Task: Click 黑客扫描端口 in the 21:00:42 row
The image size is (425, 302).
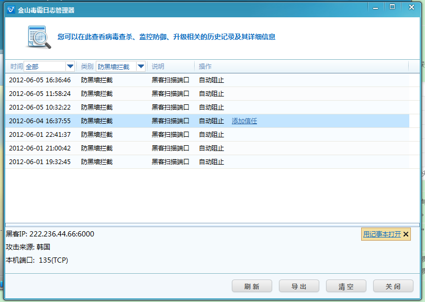Action: click(x=170, y=148)
